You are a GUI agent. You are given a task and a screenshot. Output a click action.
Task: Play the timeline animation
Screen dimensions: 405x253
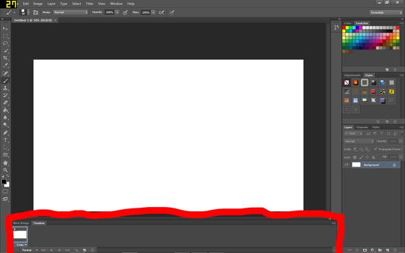point(60,250)
